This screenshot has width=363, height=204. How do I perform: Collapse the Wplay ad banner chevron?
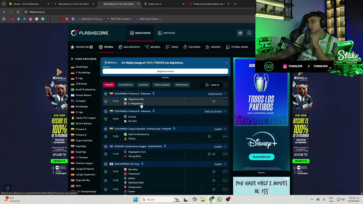[x=227, y=63]
